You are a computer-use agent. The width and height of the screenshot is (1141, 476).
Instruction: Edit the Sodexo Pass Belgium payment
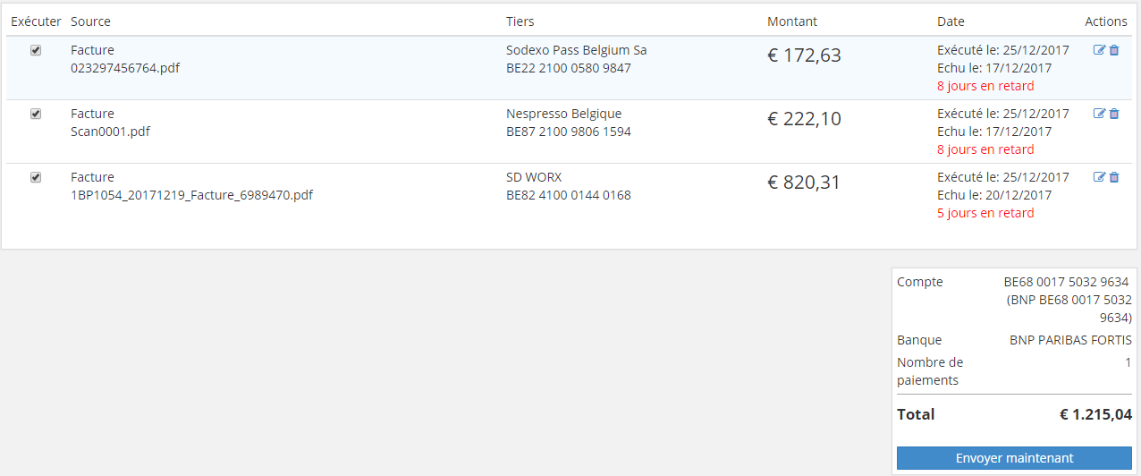[1099, 50]
